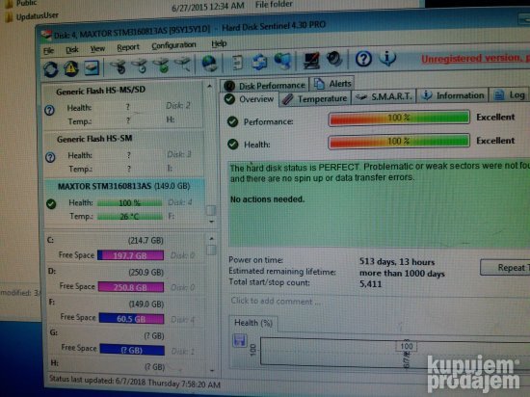This screenshot has width=530, height=397.
Task: Click the D: free space 250.8 GB bar
Action: pyautogui.click(x=131, y=287)
